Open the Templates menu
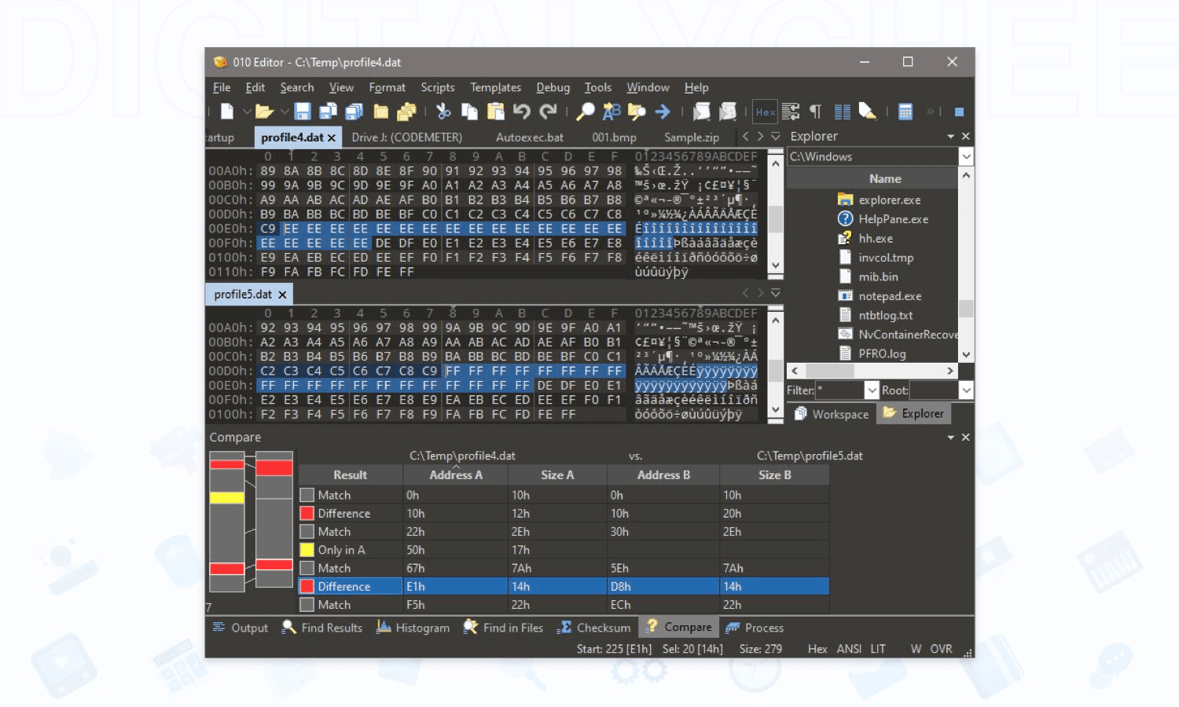The image size is (1179, 707). [x=495, y=87]
